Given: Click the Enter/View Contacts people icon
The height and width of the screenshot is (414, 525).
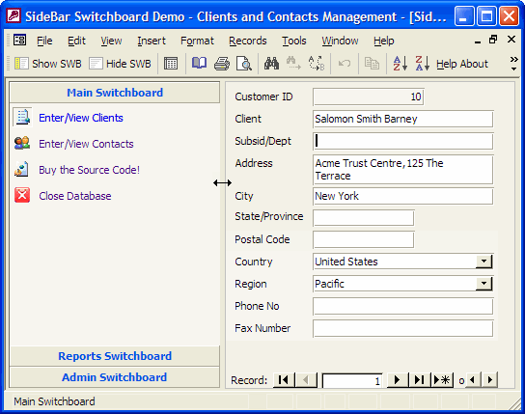Looking at the screenshot, I should [22, 143].
